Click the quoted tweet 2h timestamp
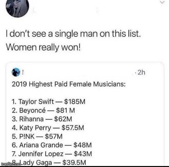The image size is (169, 167). [x=141, y=72]
